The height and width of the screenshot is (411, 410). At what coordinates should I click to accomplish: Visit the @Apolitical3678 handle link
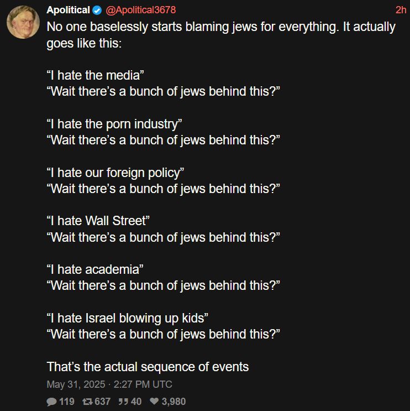pos(140,10)
